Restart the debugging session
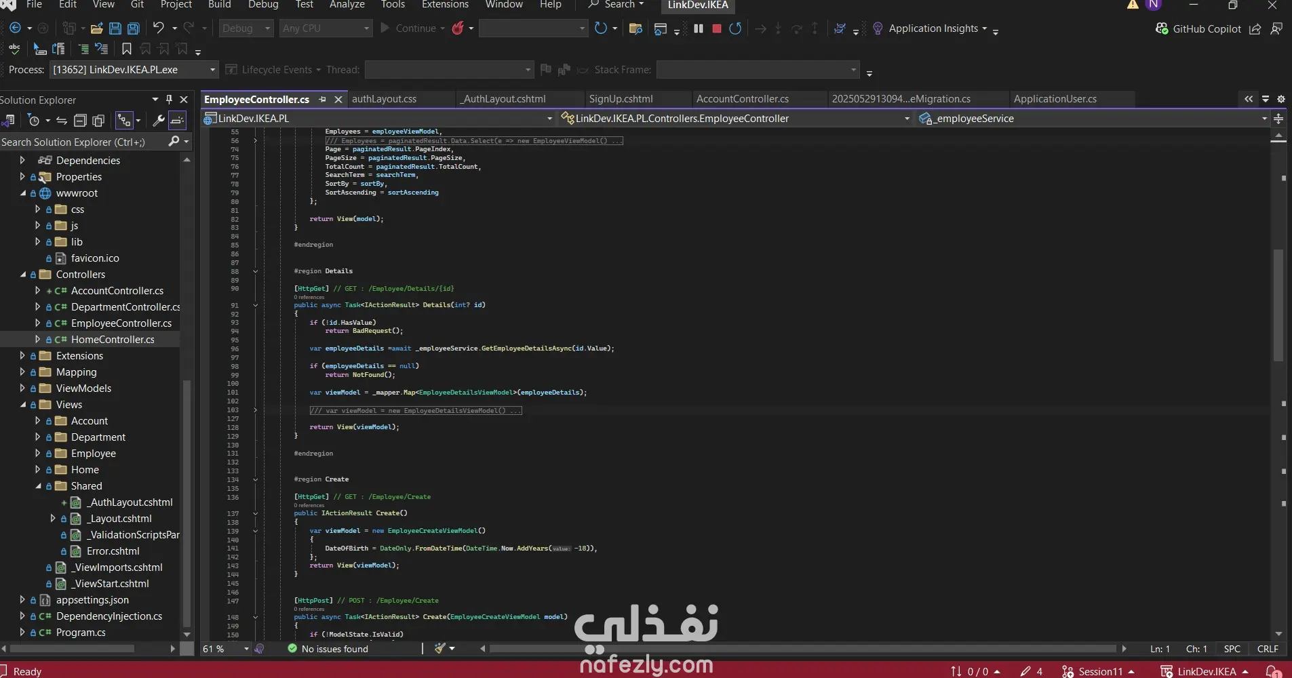The height and width of the screenshot is (678, 1292). [x=735, y=28]
